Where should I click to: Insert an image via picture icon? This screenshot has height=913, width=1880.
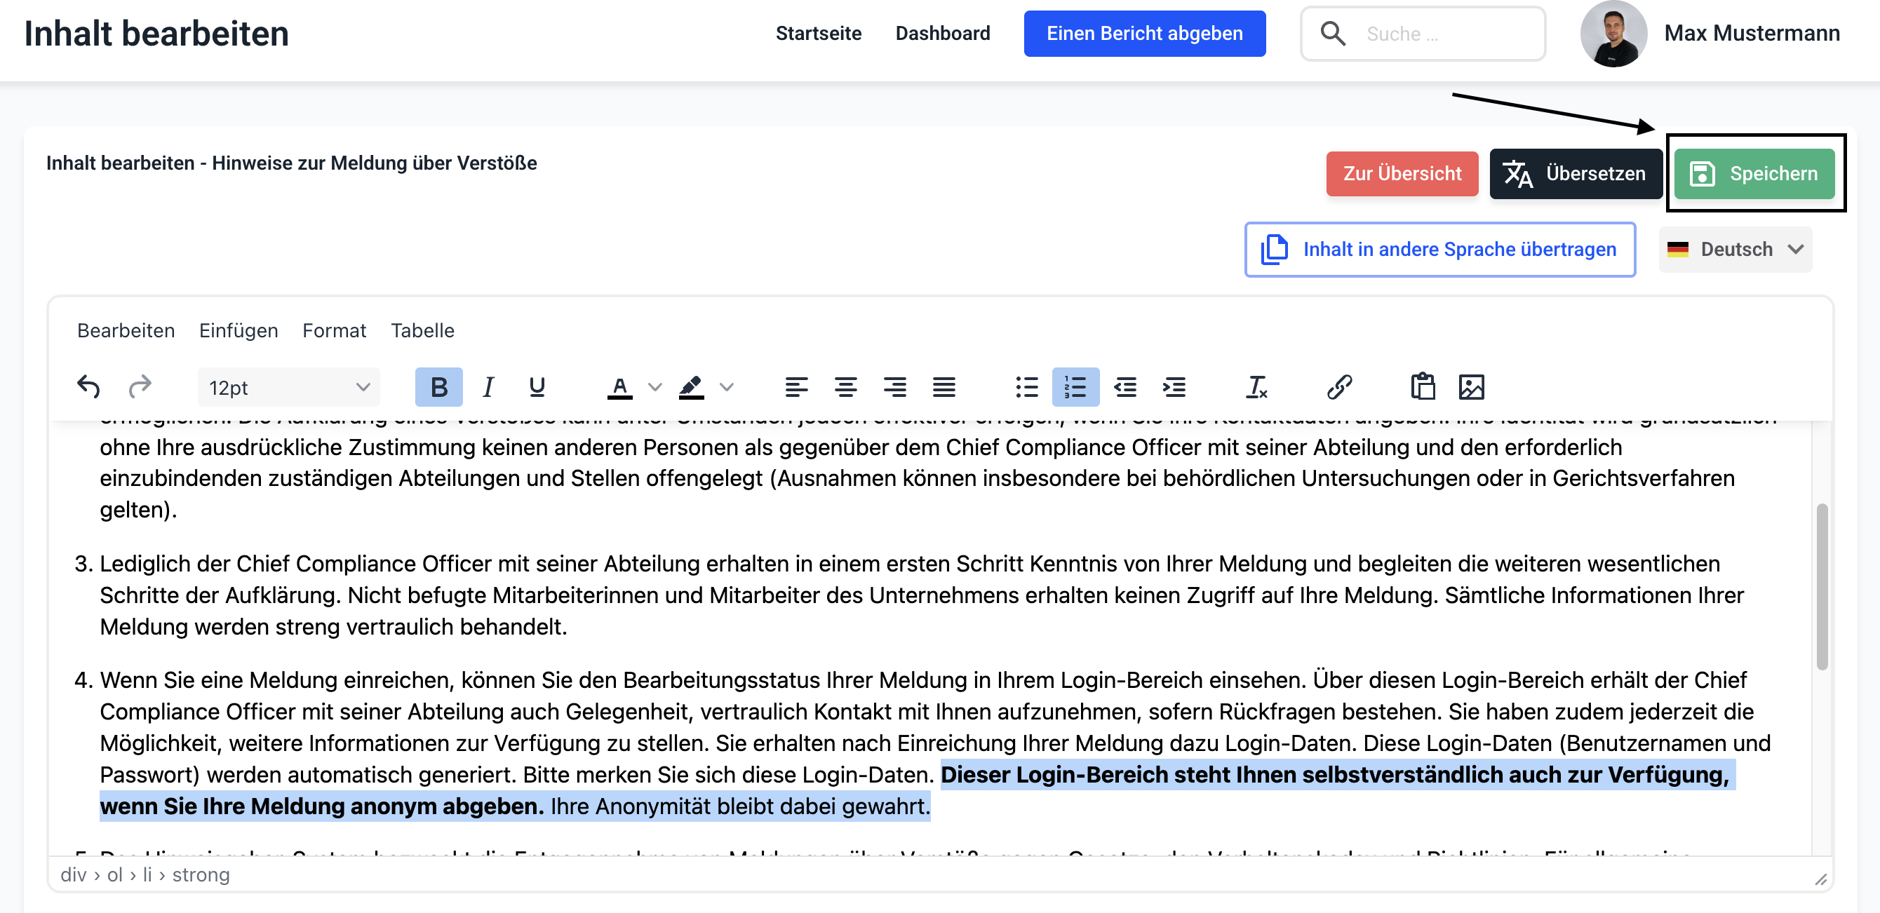[1470, 387]
